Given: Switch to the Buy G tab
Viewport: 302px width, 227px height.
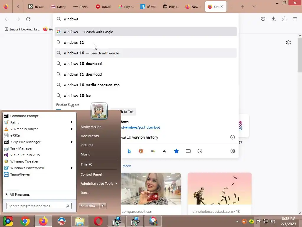Looking at the screenshot, I should (x=126, y=7).
